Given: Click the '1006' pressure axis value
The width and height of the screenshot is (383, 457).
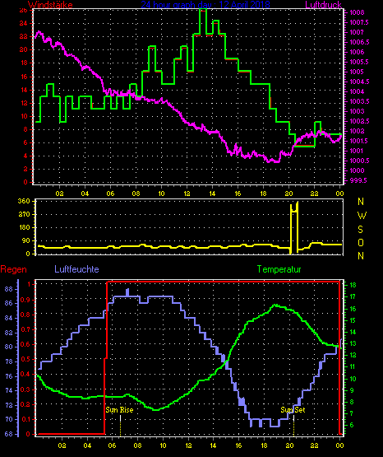Looking at the screenshot, I should tap(357, 52).
